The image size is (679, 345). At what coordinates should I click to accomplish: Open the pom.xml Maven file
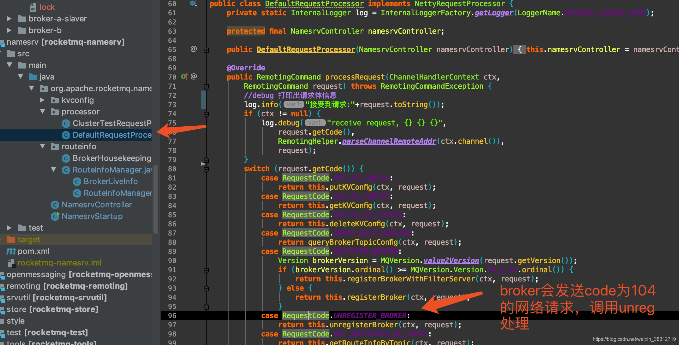[28, 251]
